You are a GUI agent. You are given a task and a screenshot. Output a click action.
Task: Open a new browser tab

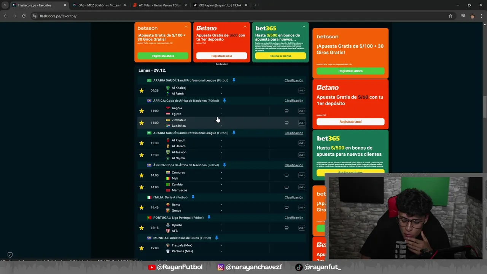[x=255, y=5]
